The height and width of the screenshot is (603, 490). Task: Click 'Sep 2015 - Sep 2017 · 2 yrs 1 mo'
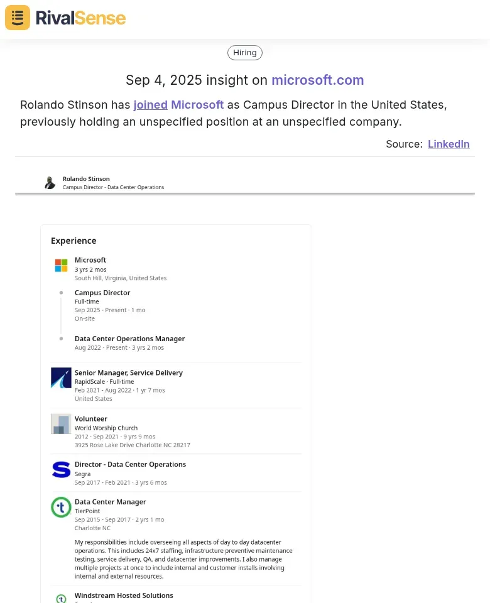[119, 519]
